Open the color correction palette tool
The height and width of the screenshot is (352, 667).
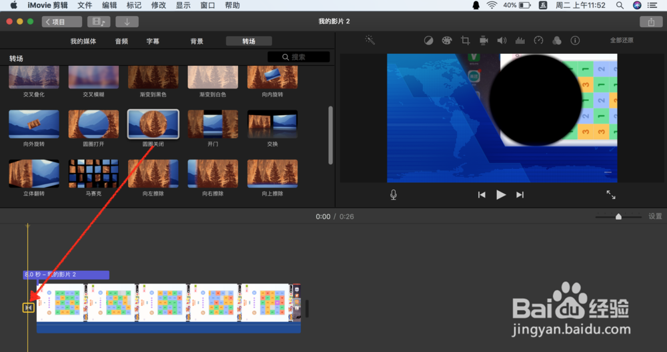447,41
